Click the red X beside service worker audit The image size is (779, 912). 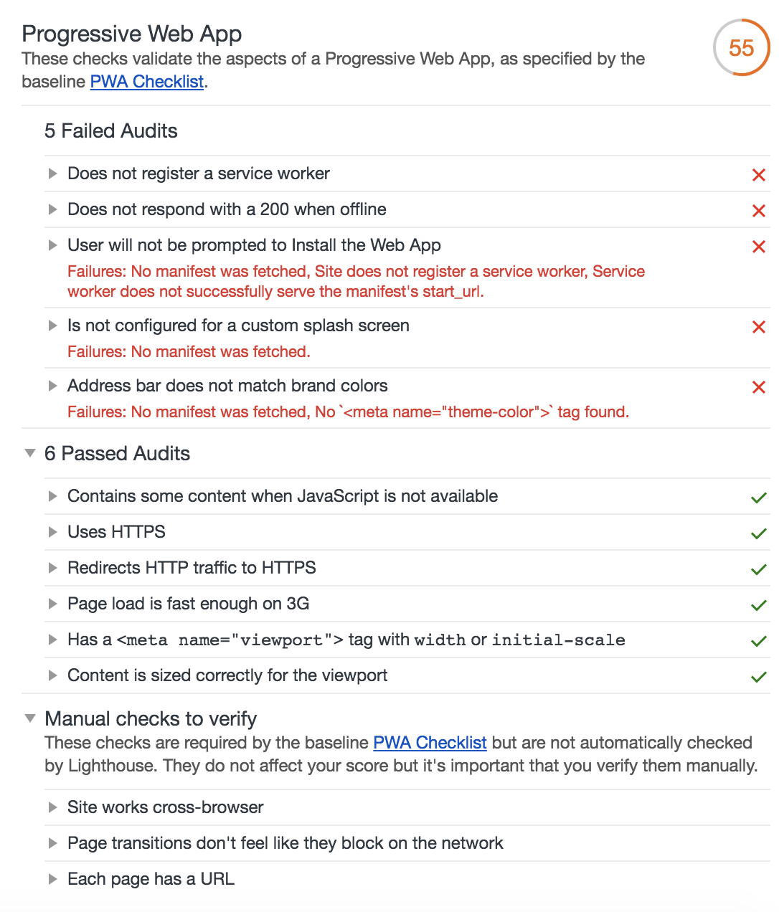pos(758,174)
